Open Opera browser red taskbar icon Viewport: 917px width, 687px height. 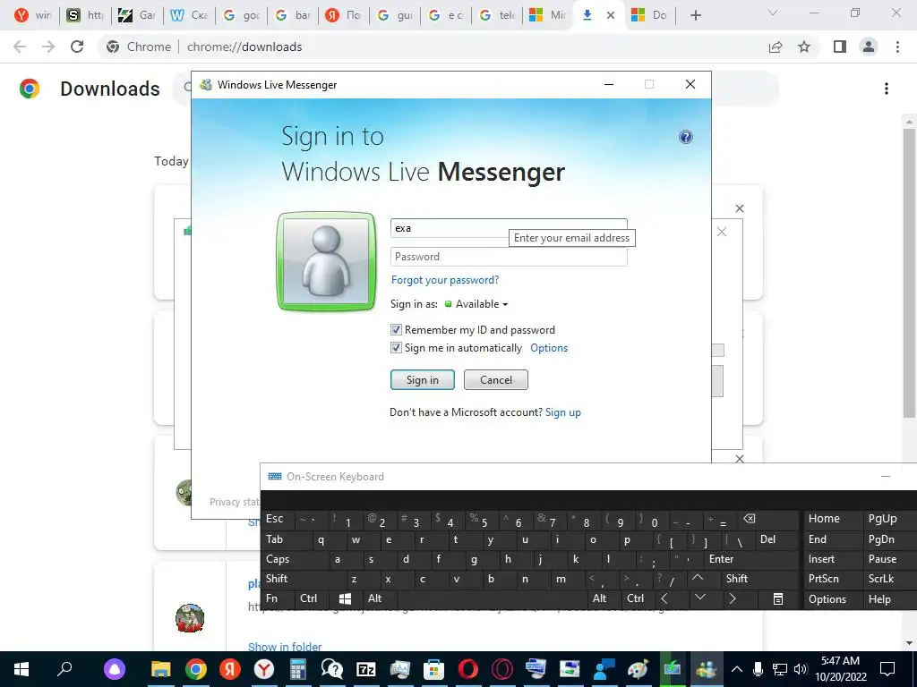click(467, 669)
